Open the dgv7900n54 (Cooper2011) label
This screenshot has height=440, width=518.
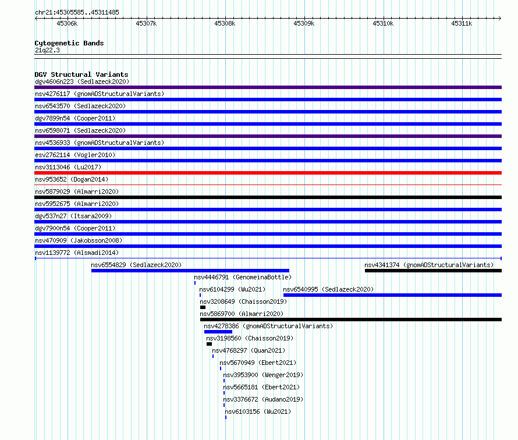point(75,228)
